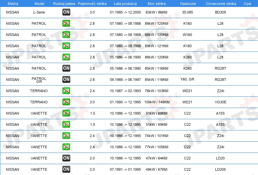258x175 pixels.
Task: Click the diesel ON icon in PATROL K260 RD28T row
Action: (x=66, y=68)
